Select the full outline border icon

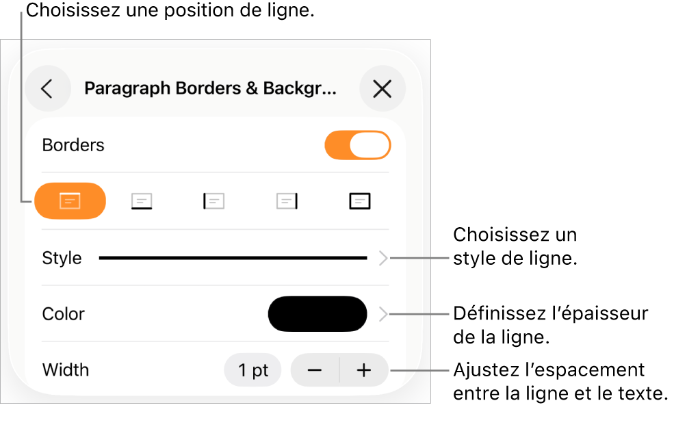click(359, 201)
